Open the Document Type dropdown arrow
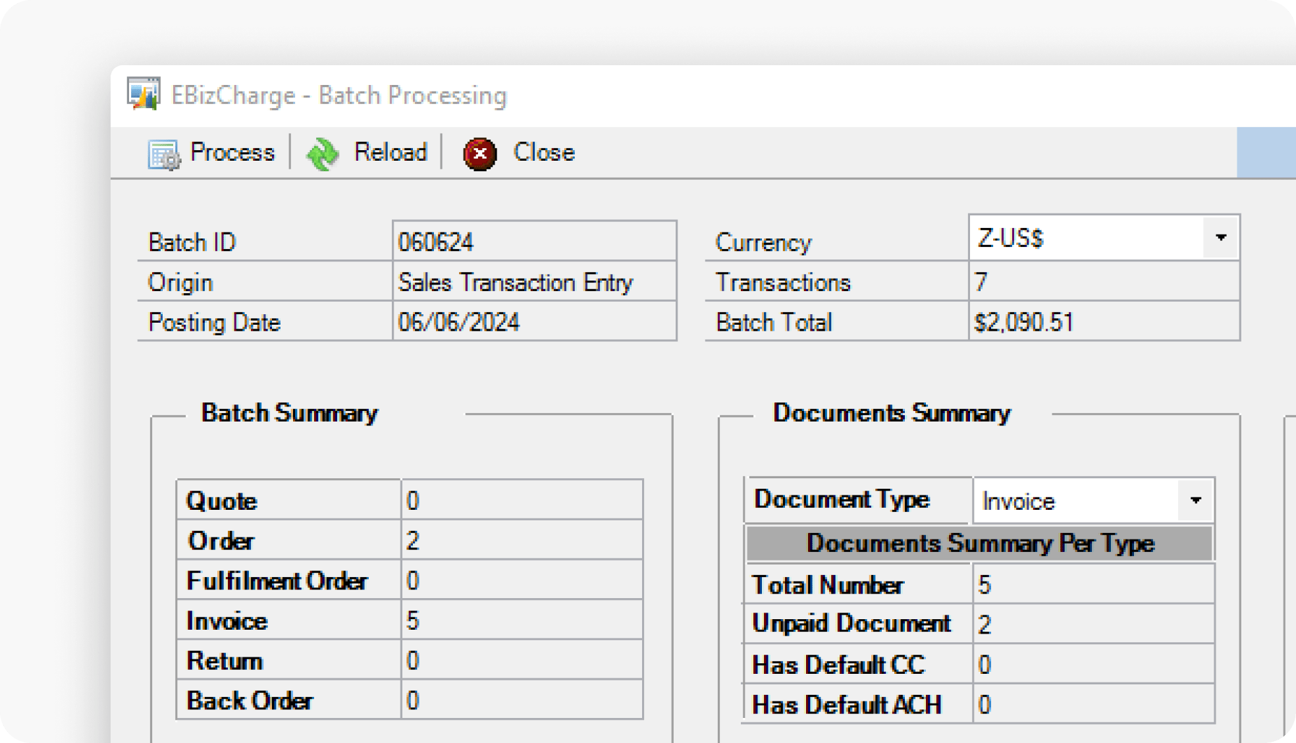This screenshot has width=1296, height=743. pyautogui.click(x=1195, y=501)
